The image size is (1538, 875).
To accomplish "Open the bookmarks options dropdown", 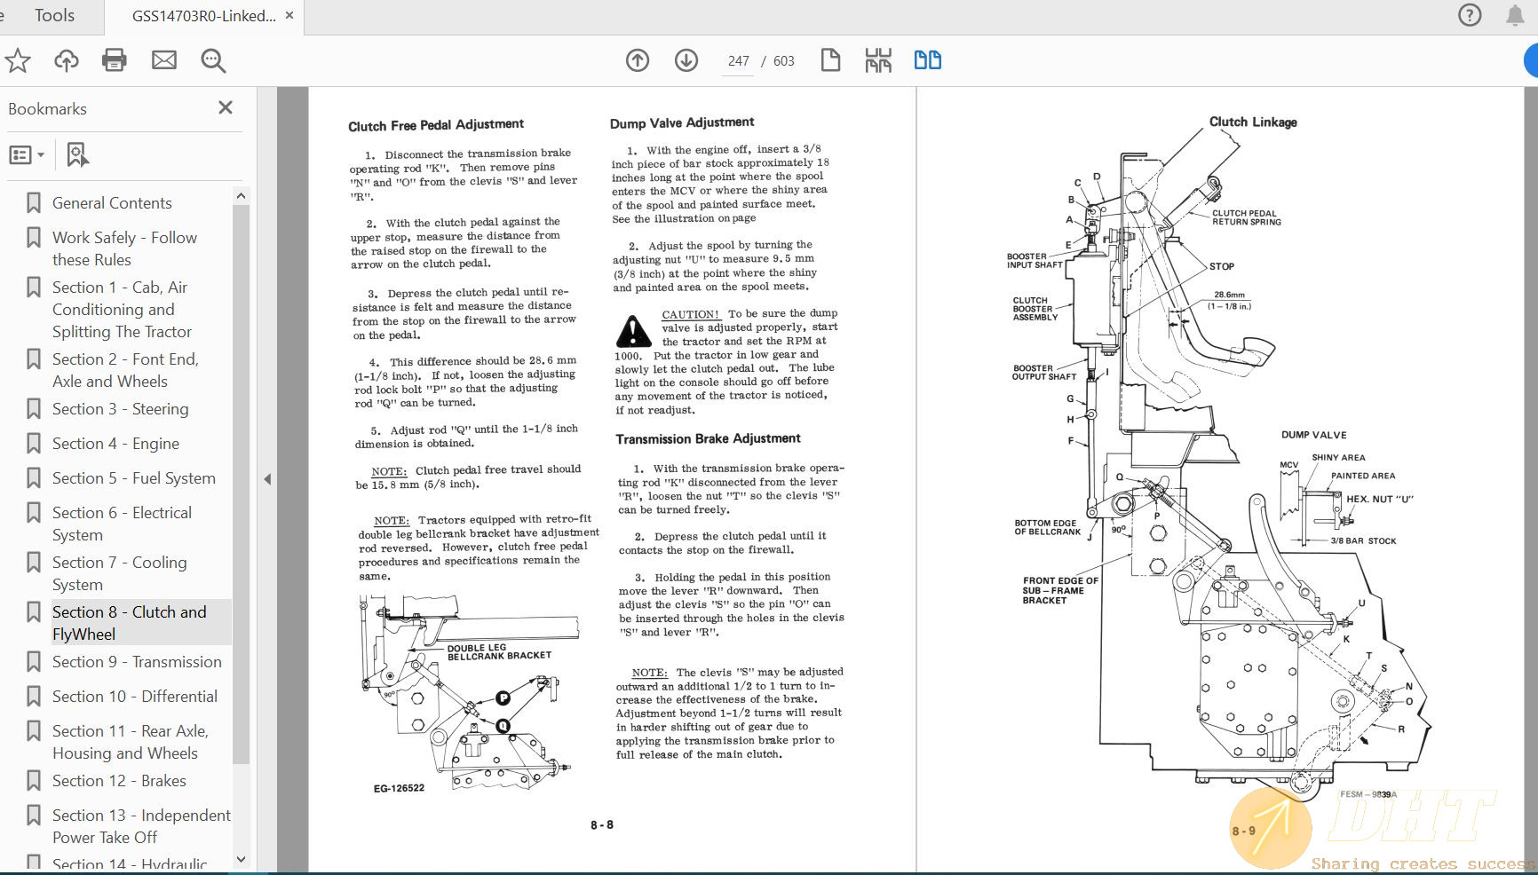I will [27, 155].
